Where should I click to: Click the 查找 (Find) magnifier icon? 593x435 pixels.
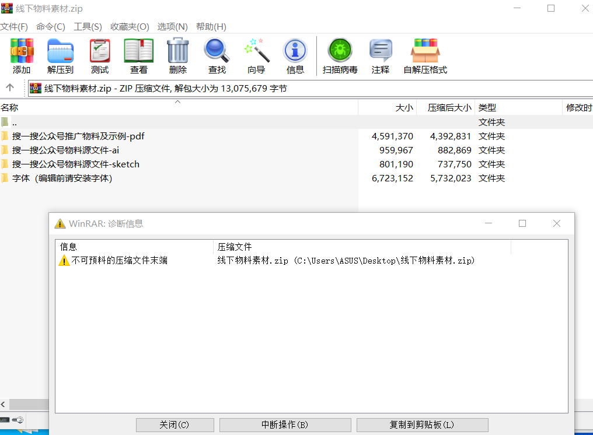pos(217,50)
